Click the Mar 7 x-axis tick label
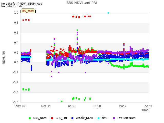This screenshot has height=123, width=164. [123, 106]
